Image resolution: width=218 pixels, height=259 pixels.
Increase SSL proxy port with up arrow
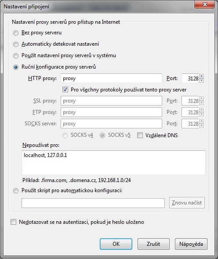[x=201, y=98]
